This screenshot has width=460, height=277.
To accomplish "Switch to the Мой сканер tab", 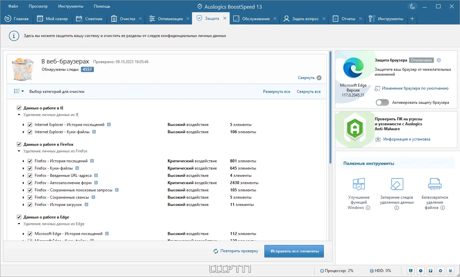I will point(52,19).
